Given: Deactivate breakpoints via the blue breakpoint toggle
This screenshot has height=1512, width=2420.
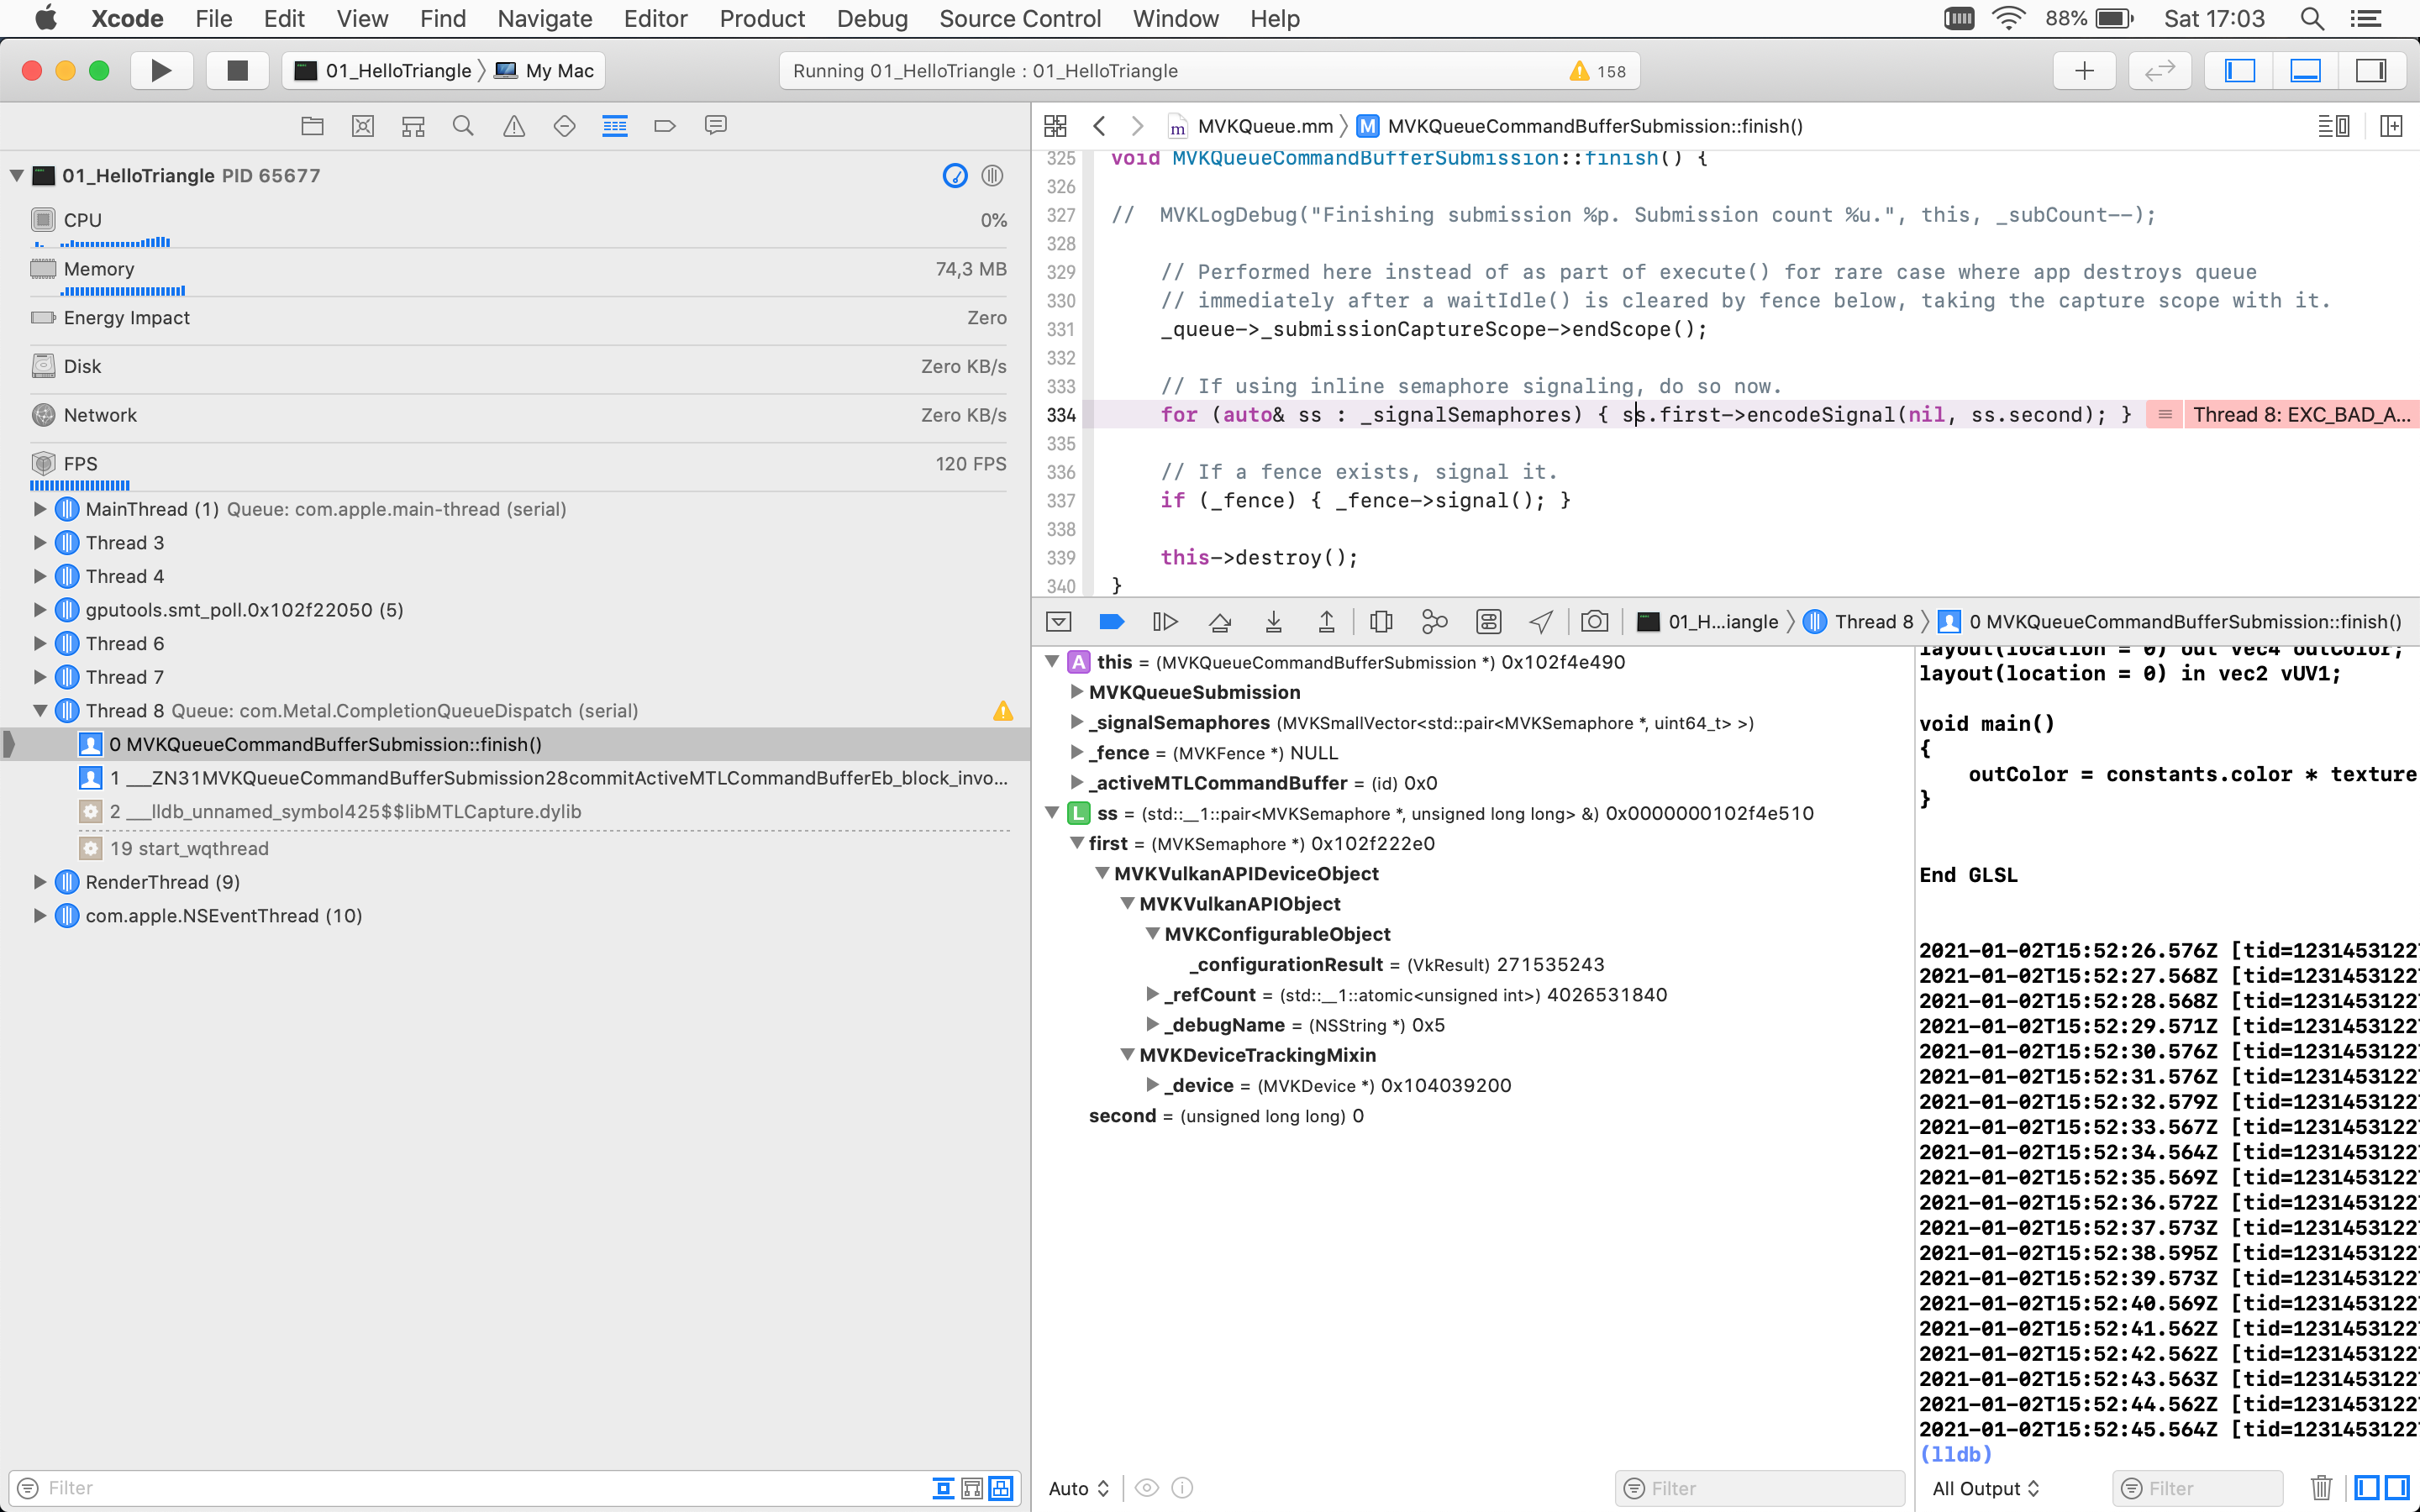Looking at the screenshot, I should [1110, 621].
